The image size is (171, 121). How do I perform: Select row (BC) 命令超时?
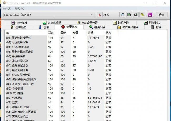tap(59, 89)
